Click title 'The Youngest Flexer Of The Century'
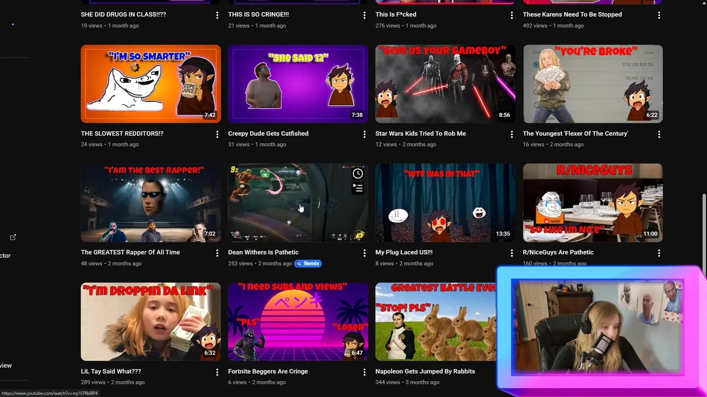Viewport: 707px width, 397px height. click(x=576, y=133)
